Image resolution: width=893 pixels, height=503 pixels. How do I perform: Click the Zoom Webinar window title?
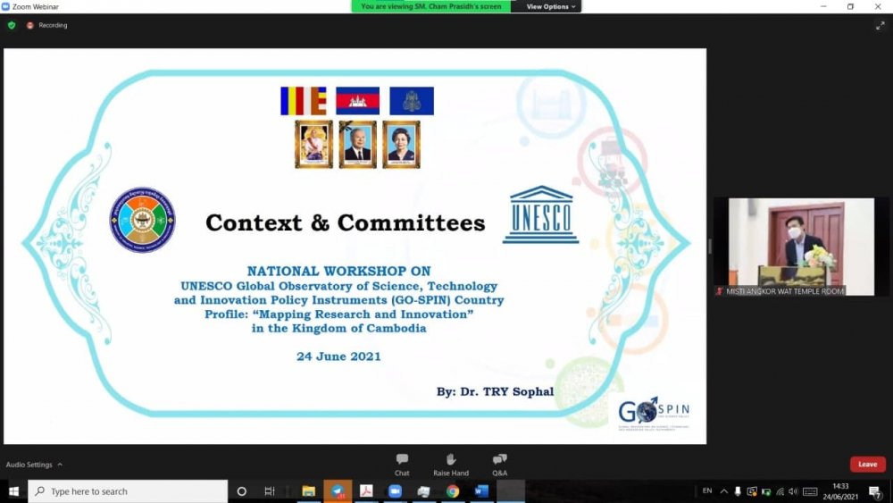(x=36, y=7)
